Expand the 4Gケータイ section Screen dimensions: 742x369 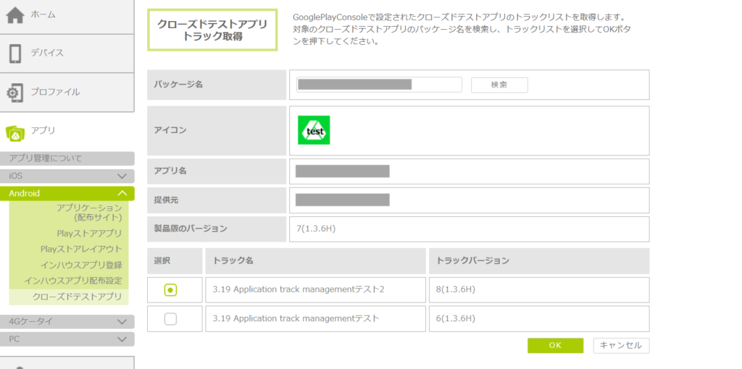point(122,321)
